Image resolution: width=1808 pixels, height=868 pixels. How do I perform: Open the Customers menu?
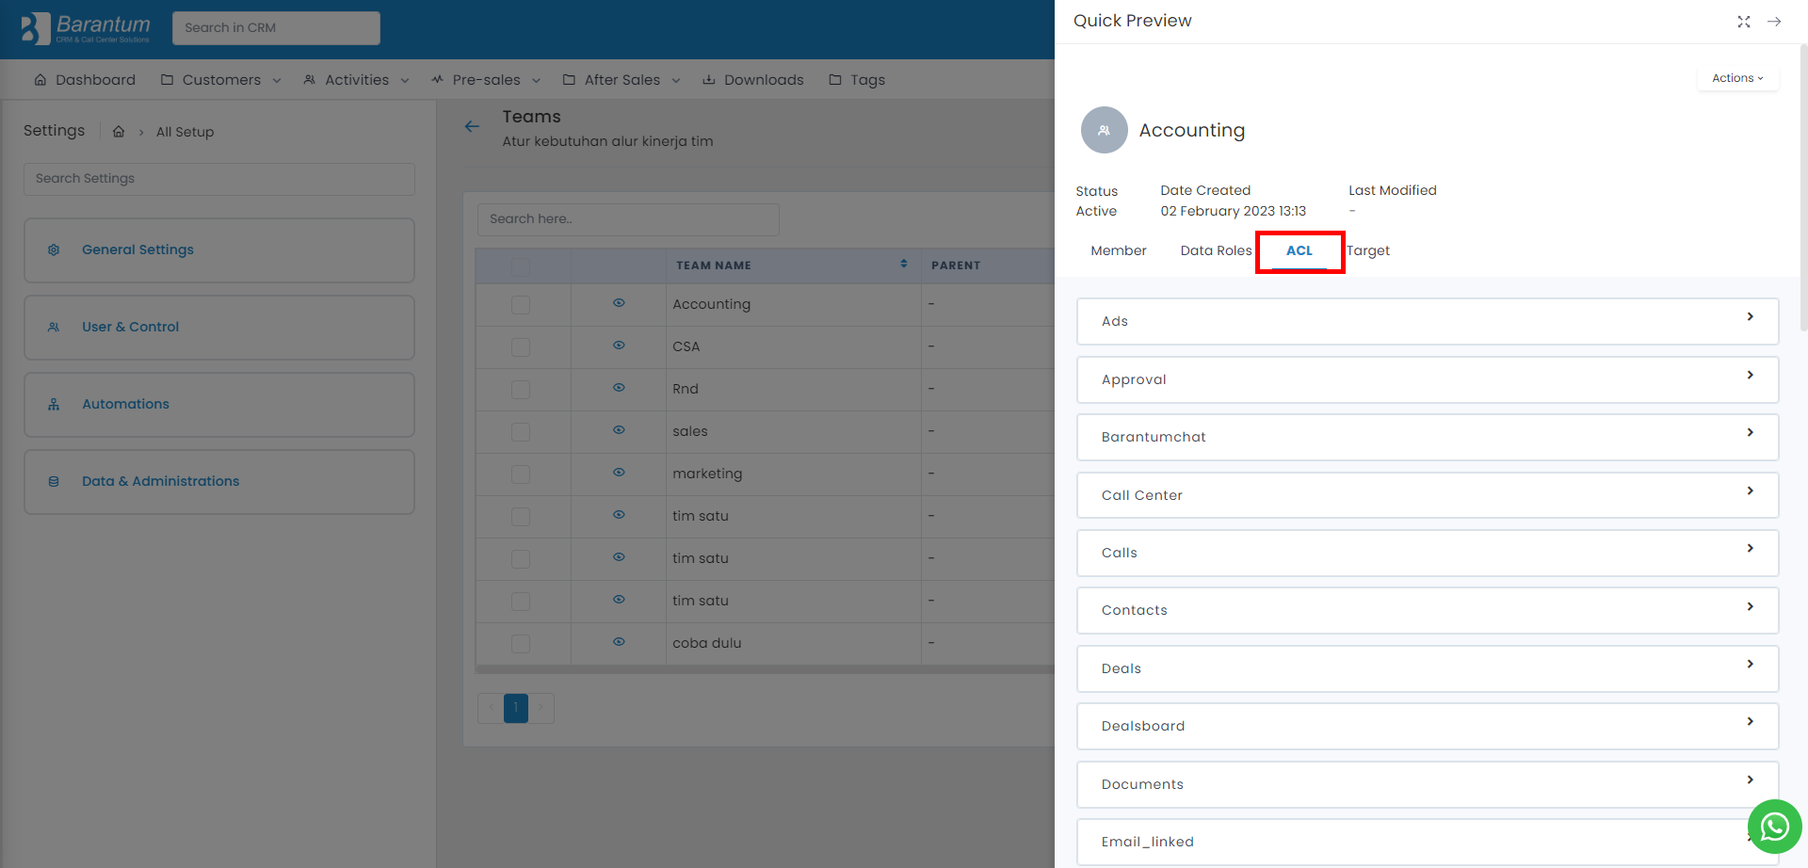pos(220,80)
